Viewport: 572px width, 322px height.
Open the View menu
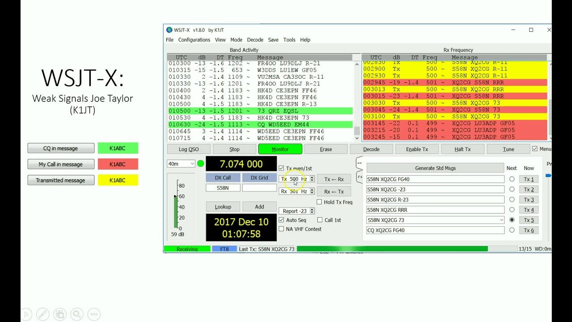click(x=220, y=40)
